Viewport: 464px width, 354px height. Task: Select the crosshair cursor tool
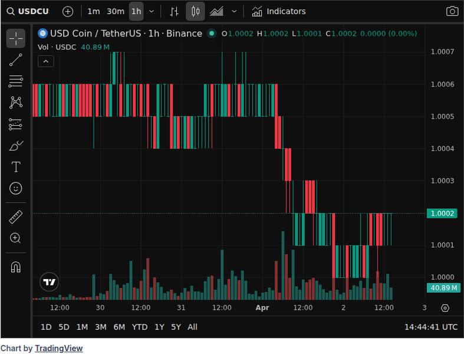point(16,38)
